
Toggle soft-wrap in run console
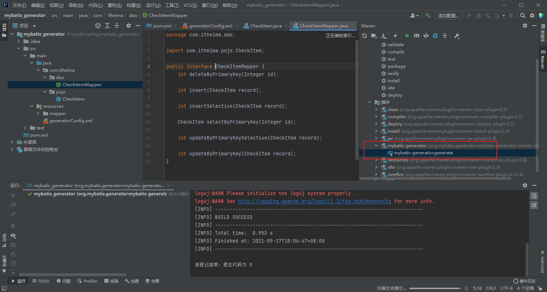tap(534, 196)
